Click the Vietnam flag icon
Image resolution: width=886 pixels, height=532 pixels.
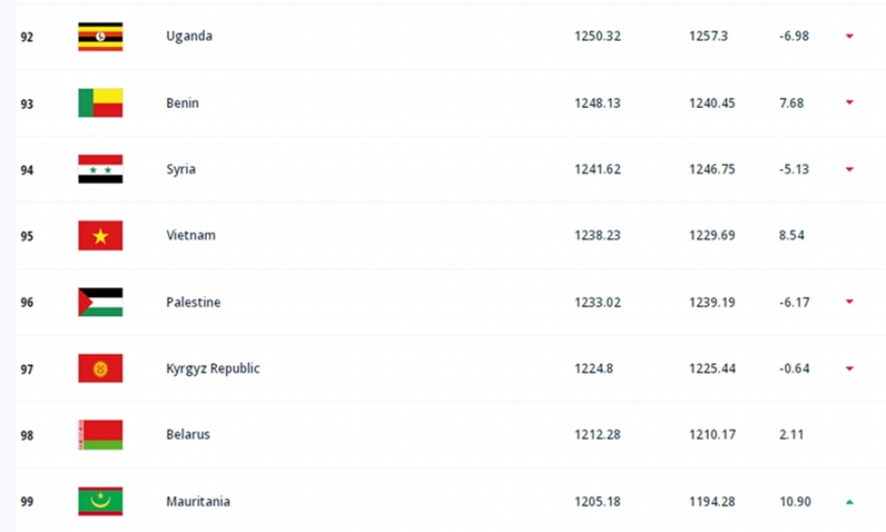tap(100, 236)
